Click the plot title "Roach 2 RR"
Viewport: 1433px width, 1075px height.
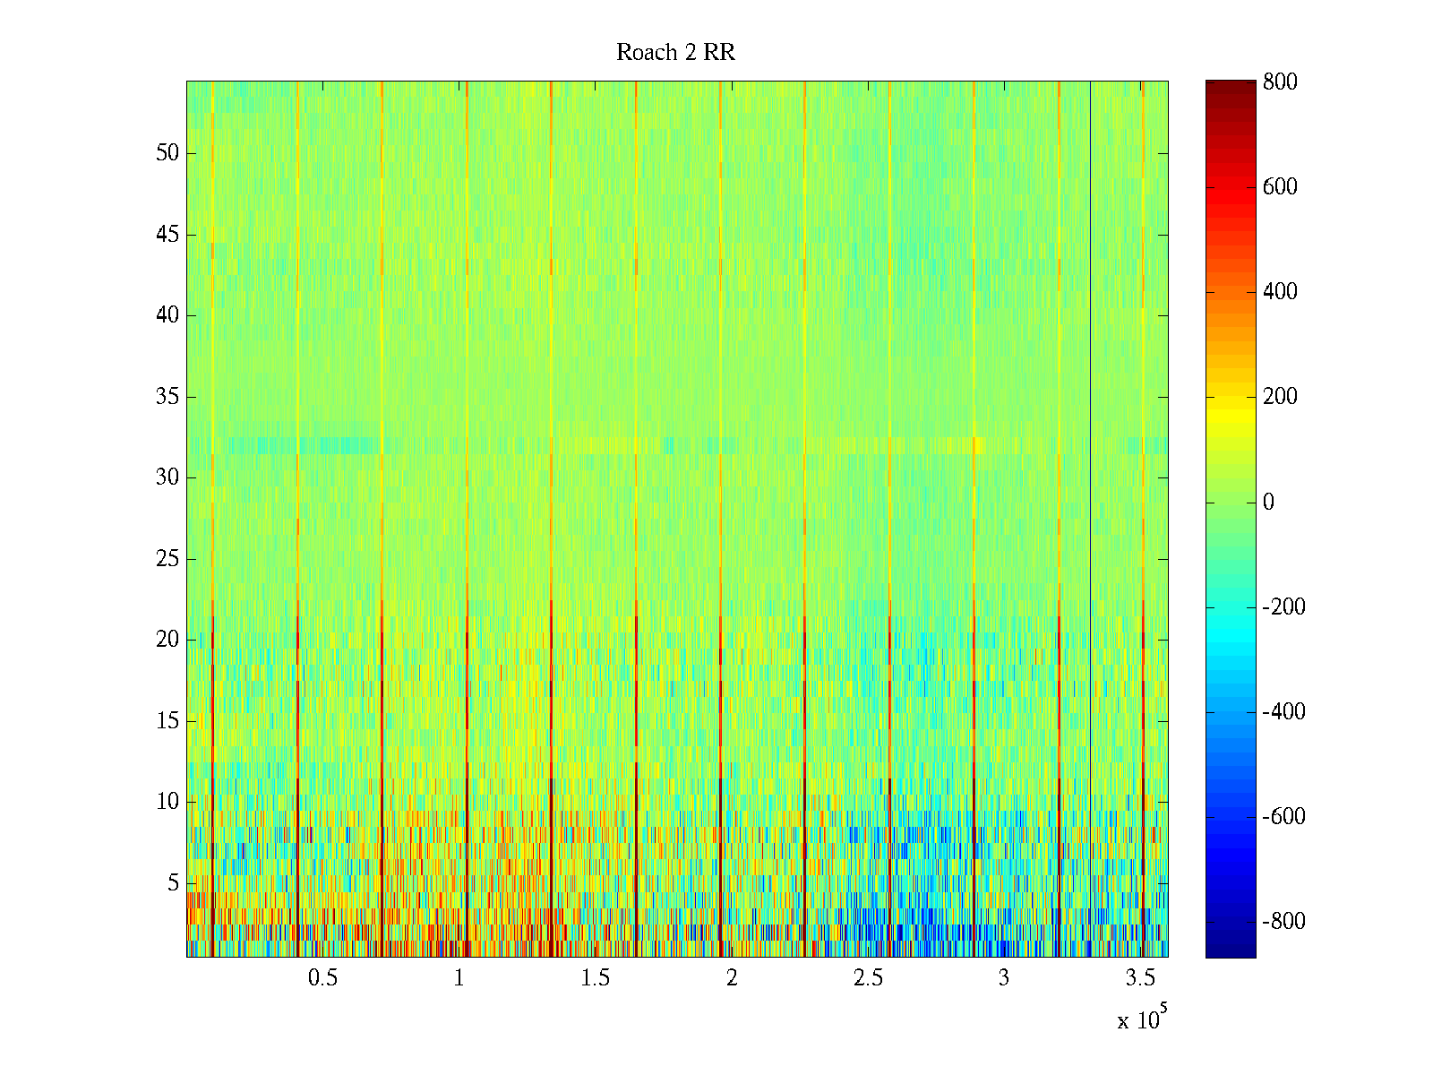pos(675,53)
